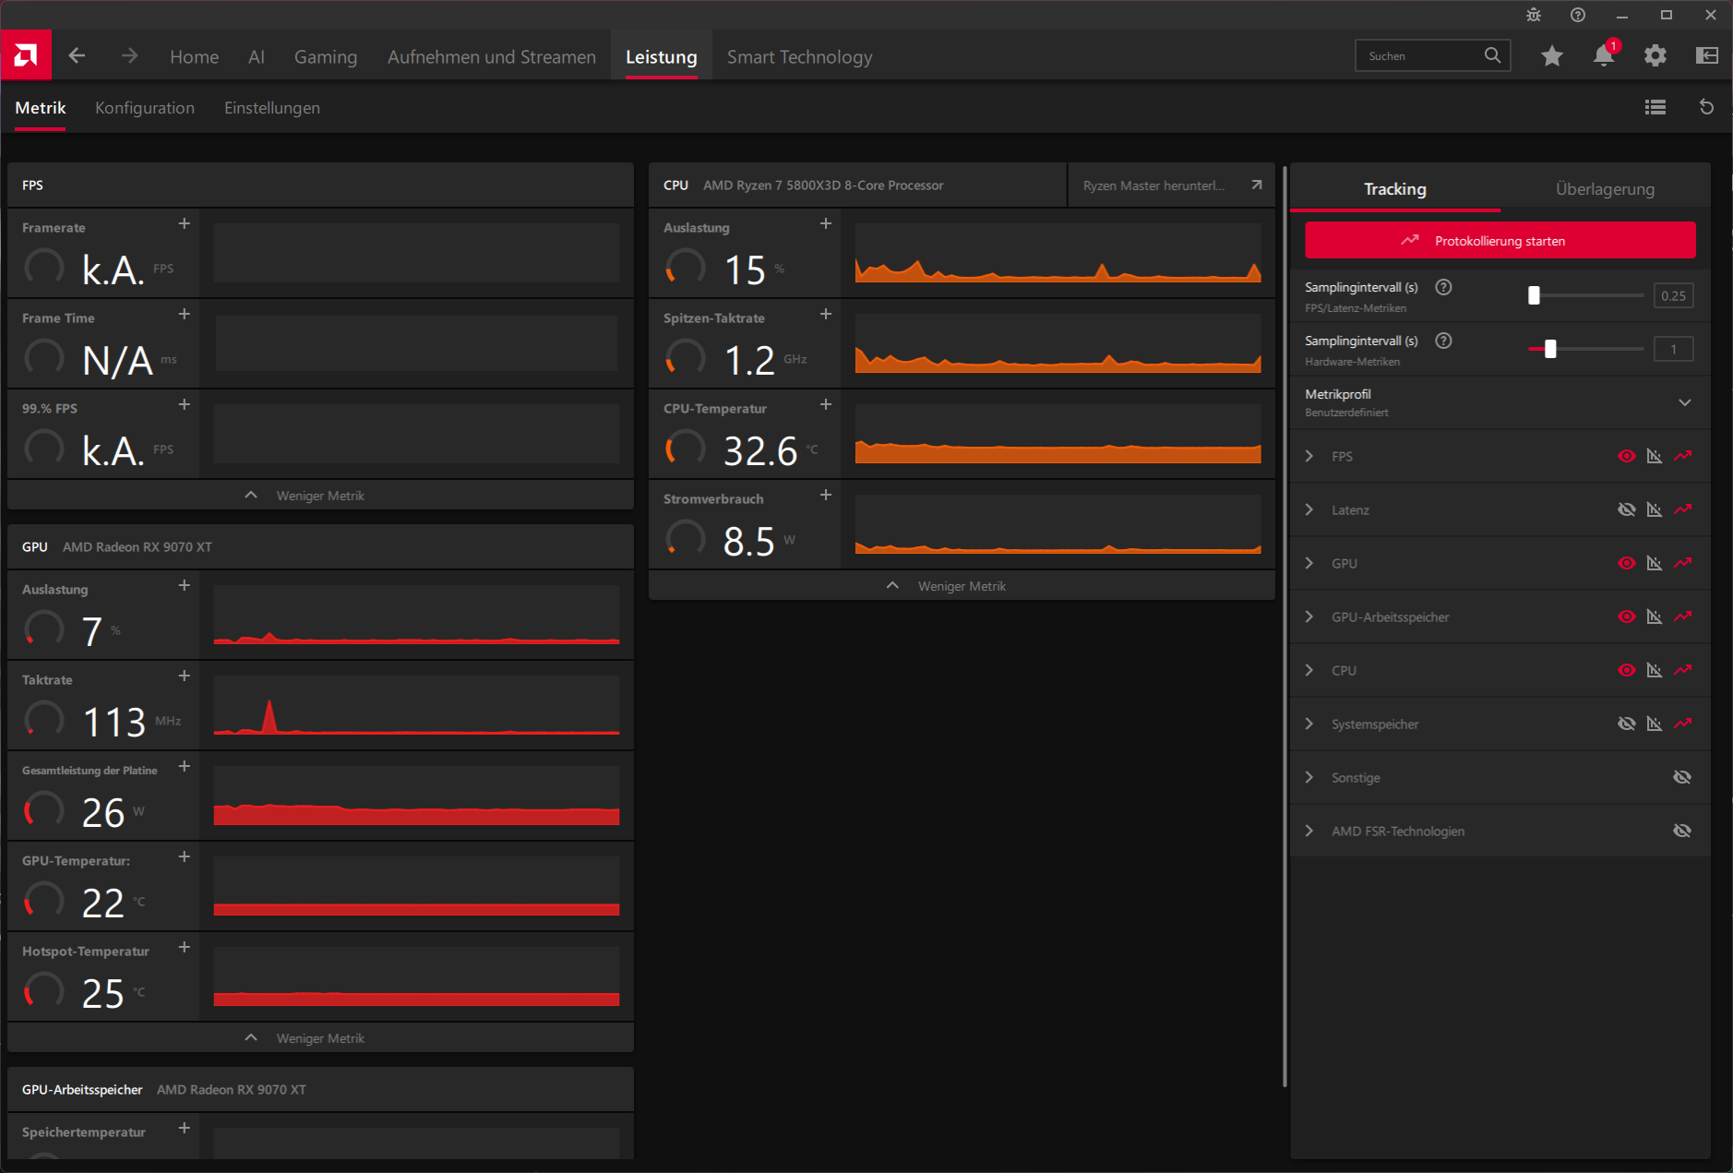This screenshot has width=1733, height=1173.
Task: Show Latenz metrics via crossed eye
Action: point(1627,509)
